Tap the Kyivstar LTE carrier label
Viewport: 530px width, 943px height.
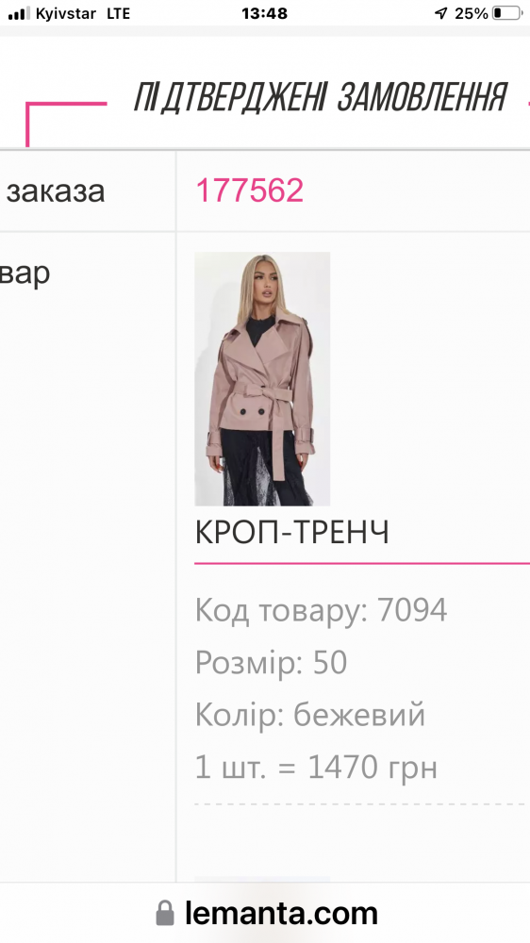point(83,13)
